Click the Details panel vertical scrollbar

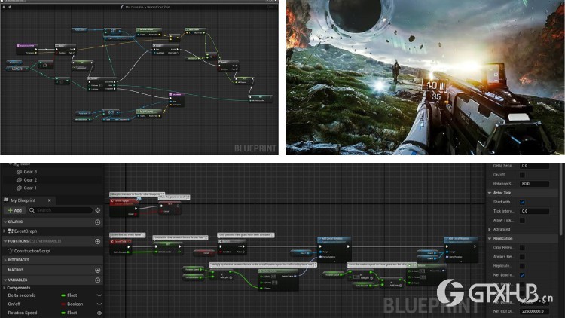(x=560, y=198)
